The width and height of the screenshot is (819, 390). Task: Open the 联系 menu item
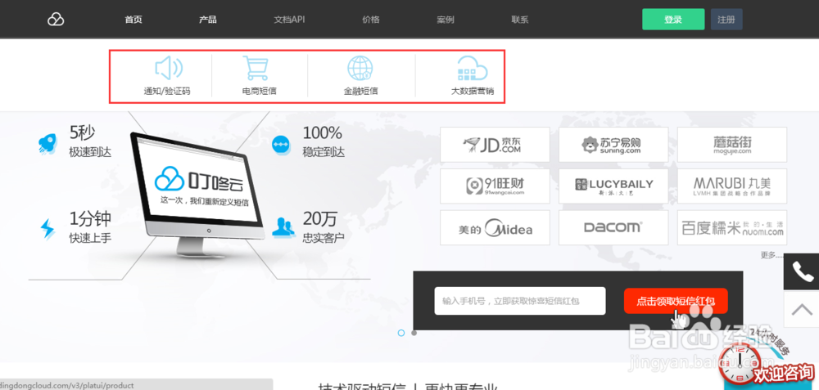click(520, 20)
